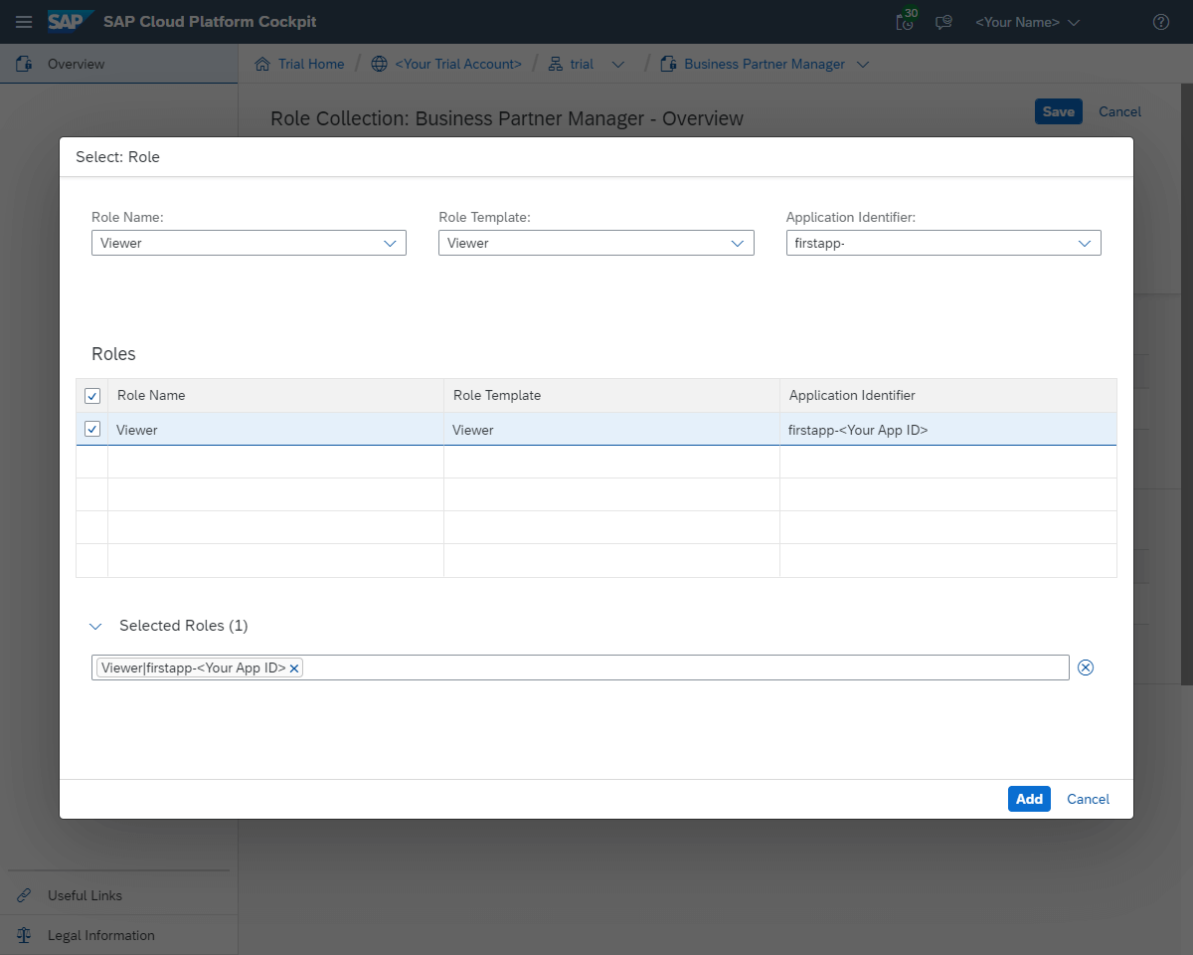The image size is (1193, 955).
Task: Click the Trial Home house icon
Action: pos(262,64)
